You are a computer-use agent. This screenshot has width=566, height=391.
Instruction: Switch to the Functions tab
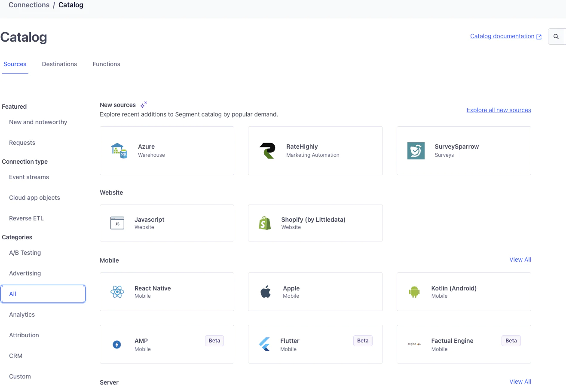pyautogui.click(x=106, y=64)
